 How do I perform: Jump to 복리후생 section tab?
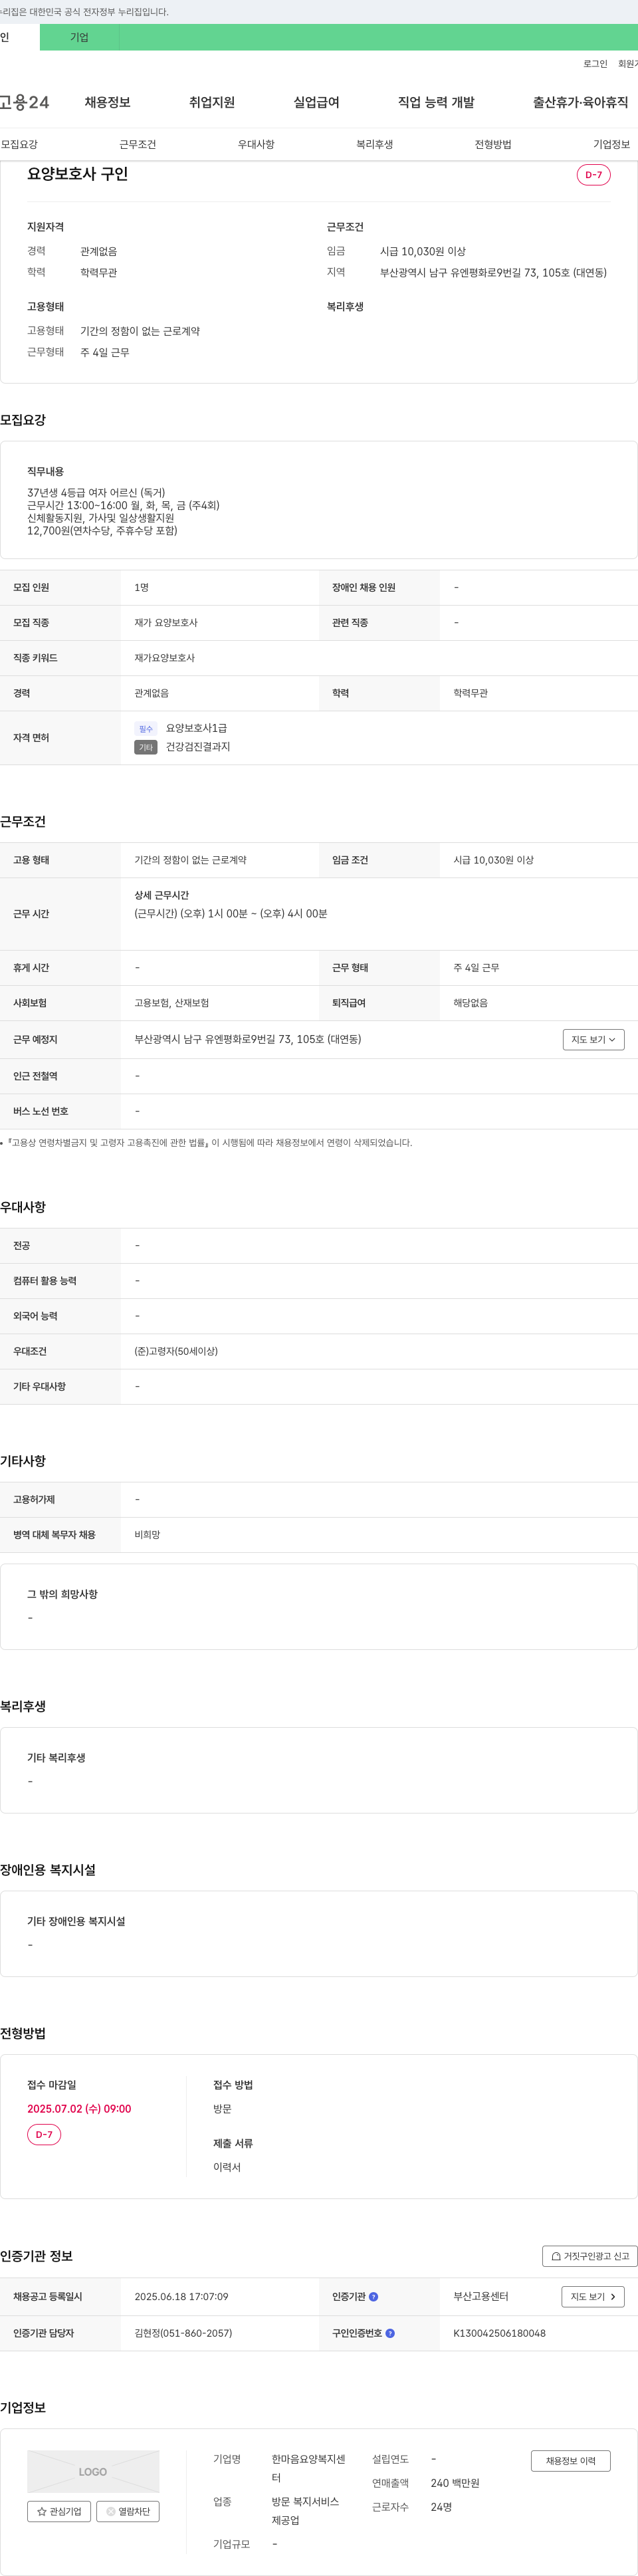pyautogui.click(x=375, y=144)
